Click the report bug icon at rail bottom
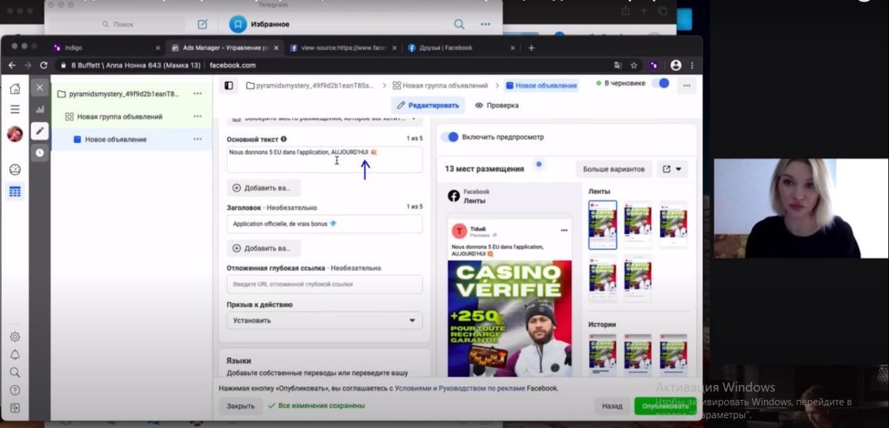Viewport: 889px width, 428px height. tap(15, 408)
